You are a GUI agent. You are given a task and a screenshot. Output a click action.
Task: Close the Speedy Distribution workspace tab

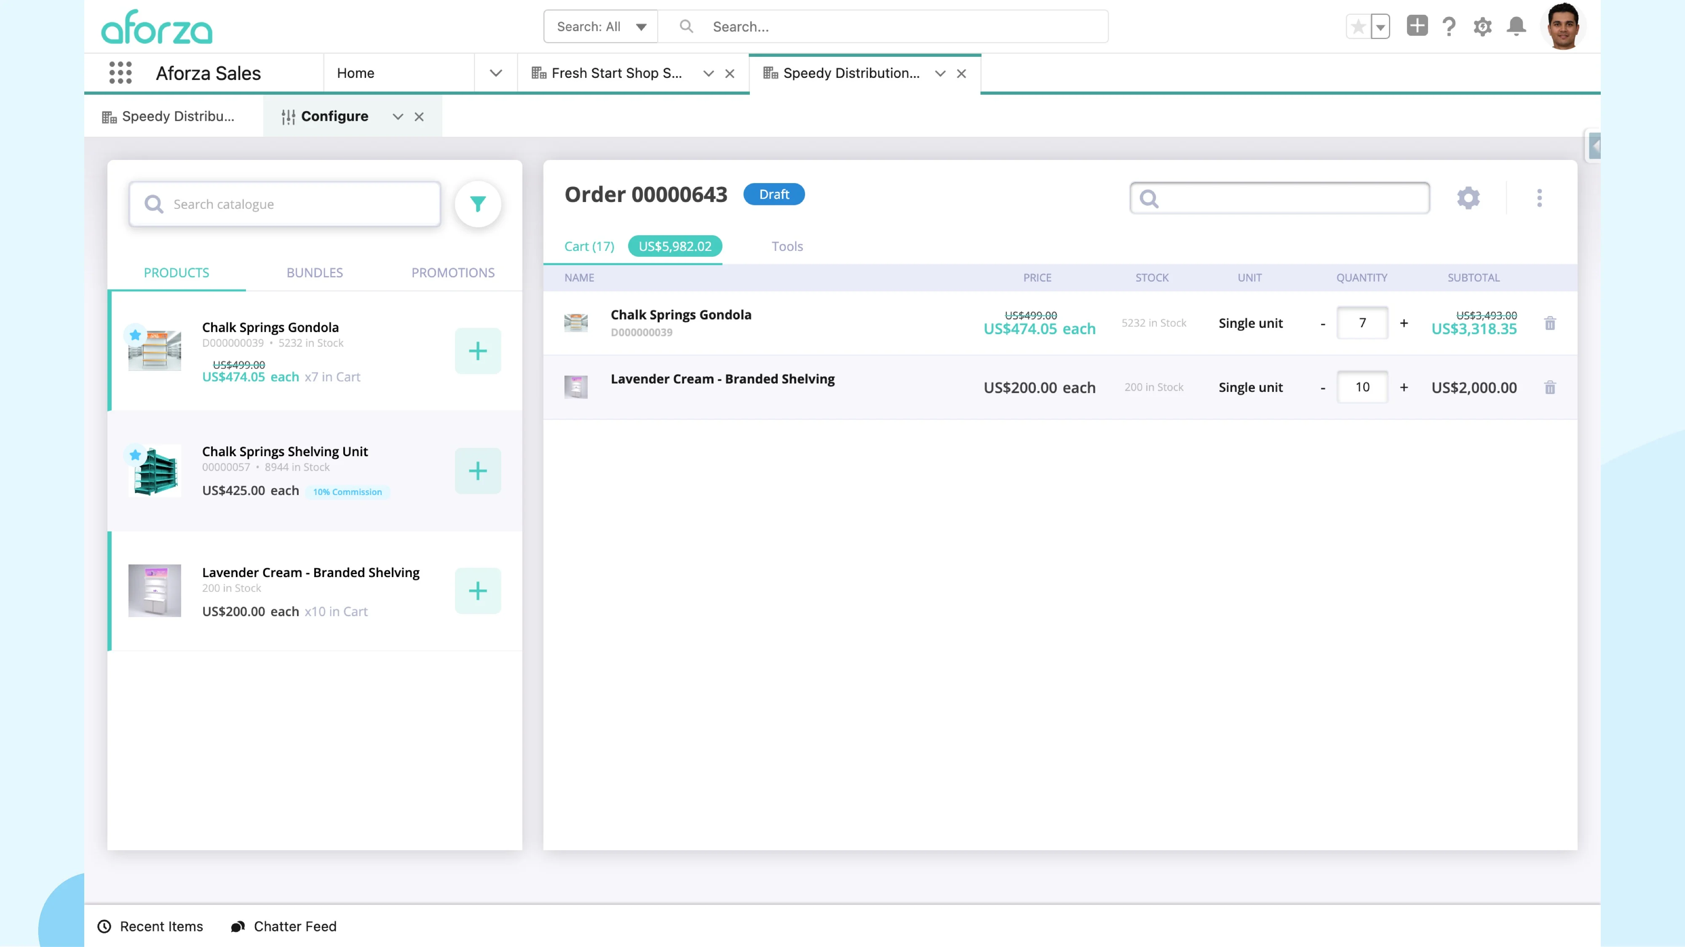click(x=962, y=73)
